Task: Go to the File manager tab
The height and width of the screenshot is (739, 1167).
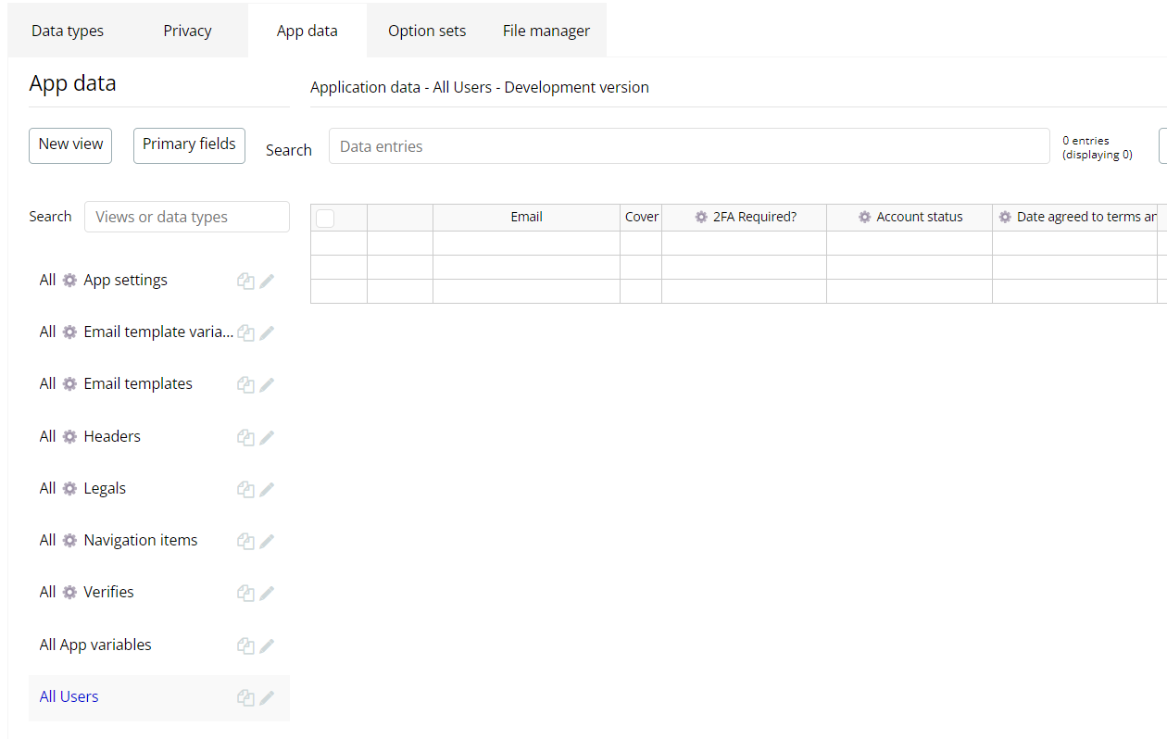Action: pyautogui.click(x=546, y=31)
